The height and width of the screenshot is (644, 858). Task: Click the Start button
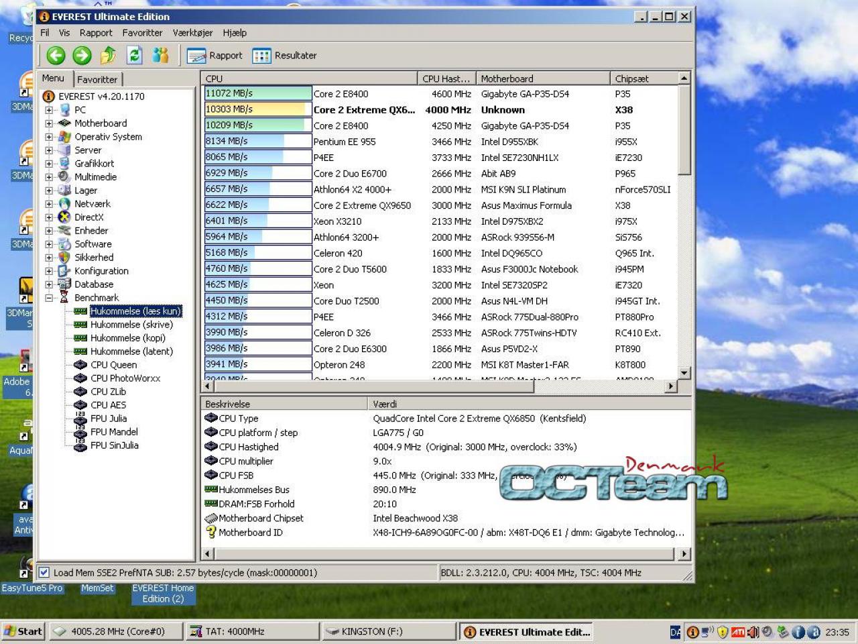tap(23, 631)
